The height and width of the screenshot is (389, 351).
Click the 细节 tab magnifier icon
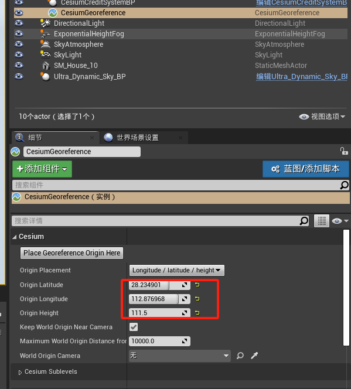[x=20, y=138]
